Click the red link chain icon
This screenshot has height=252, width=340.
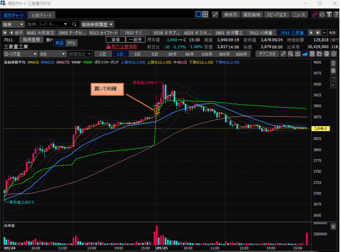(x=314, y=15)
